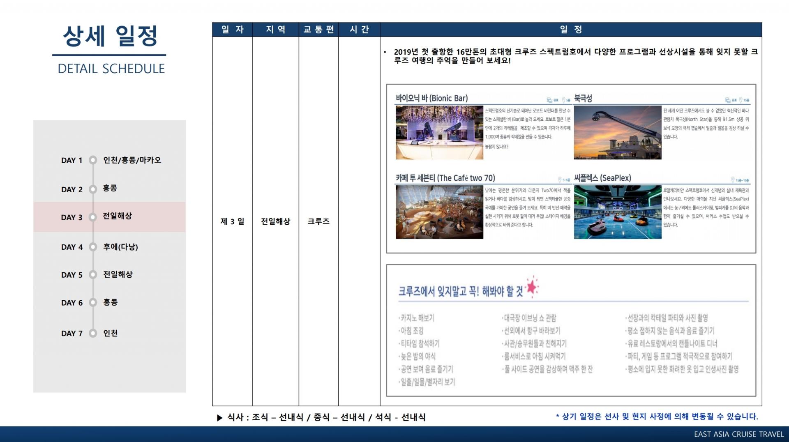
Task: Click the '지 역' table column header
Action: click(x=276, y=30)
